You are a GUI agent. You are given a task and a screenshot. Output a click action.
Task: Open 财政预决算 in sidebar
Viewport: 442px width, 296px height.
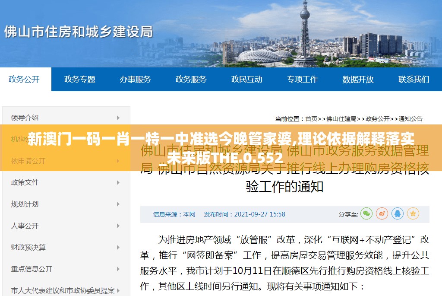[28, 248]
